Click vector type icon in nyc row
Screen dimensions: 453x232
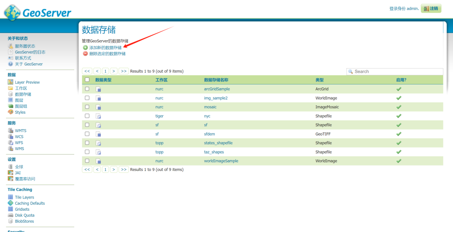tap(98, 116)
